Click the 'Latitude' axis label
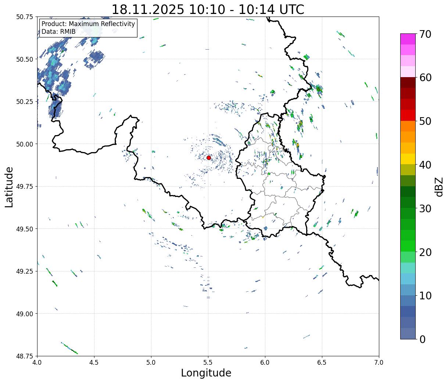This screenshot has width=448, height=382. pyautogui.click(x=9, y=187)
